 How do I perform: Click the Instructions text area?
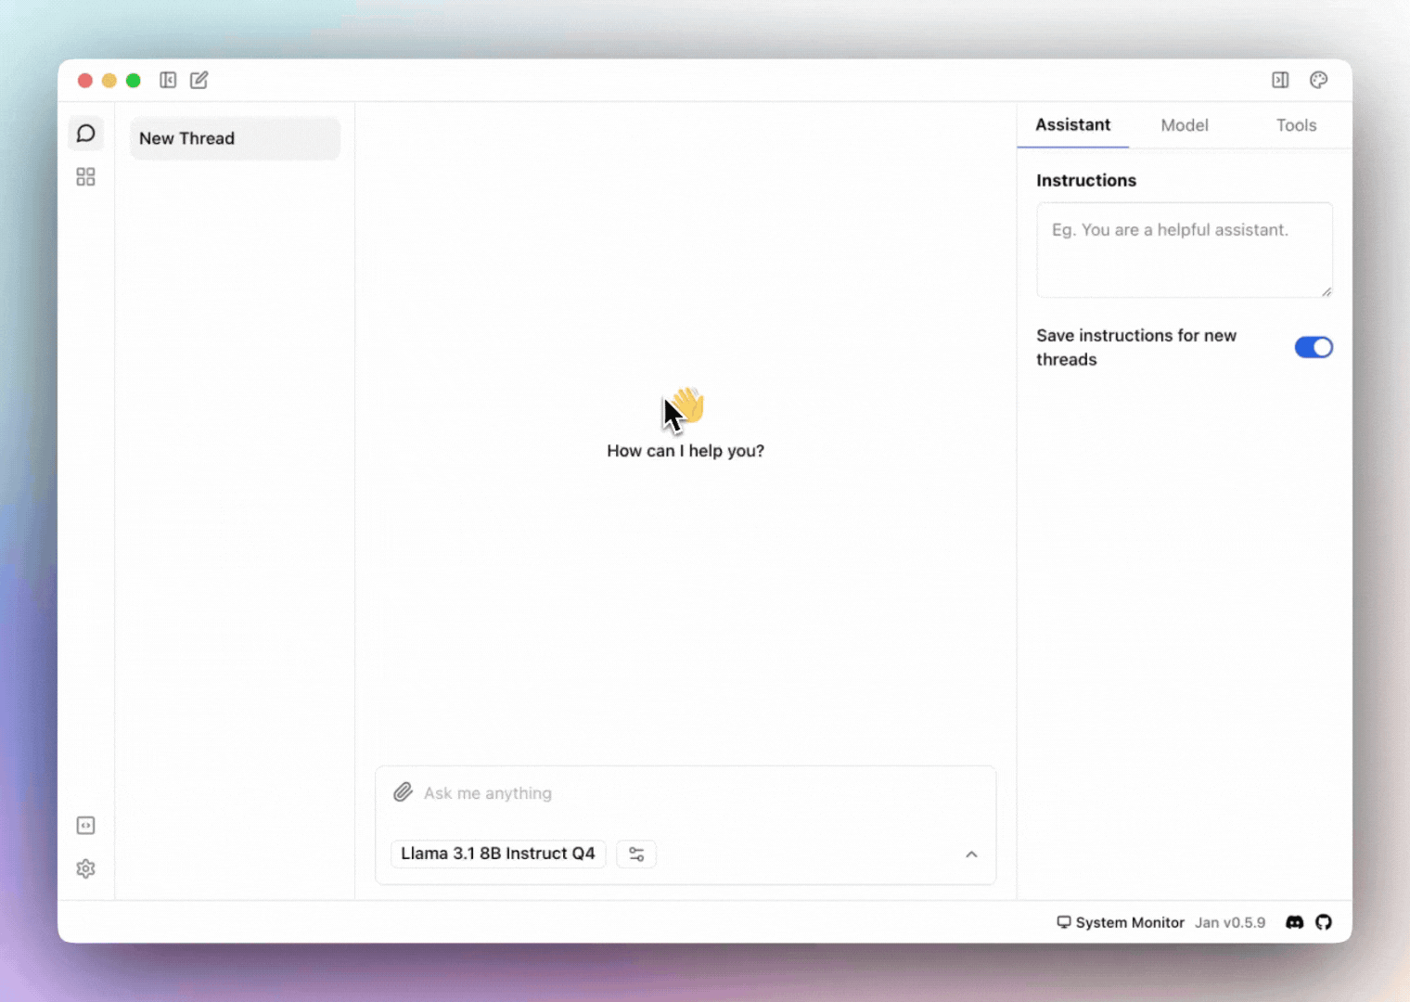1184,250
